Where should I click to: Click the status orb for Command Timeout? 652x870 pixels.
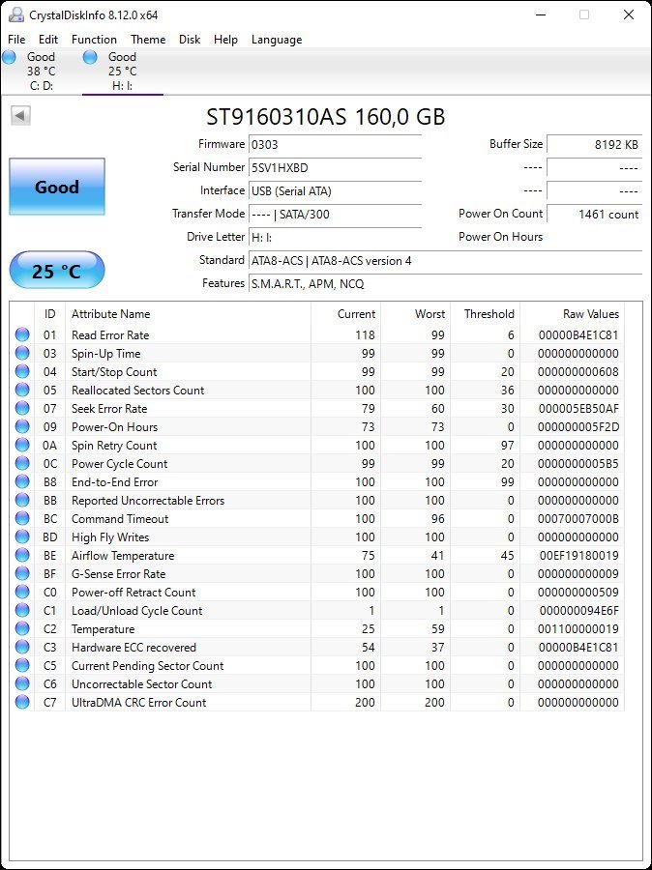coord(22,518)
